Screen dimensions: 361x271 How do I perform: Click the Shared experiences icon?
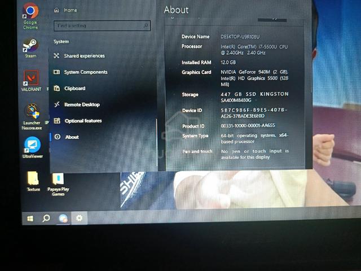point(56,55)
